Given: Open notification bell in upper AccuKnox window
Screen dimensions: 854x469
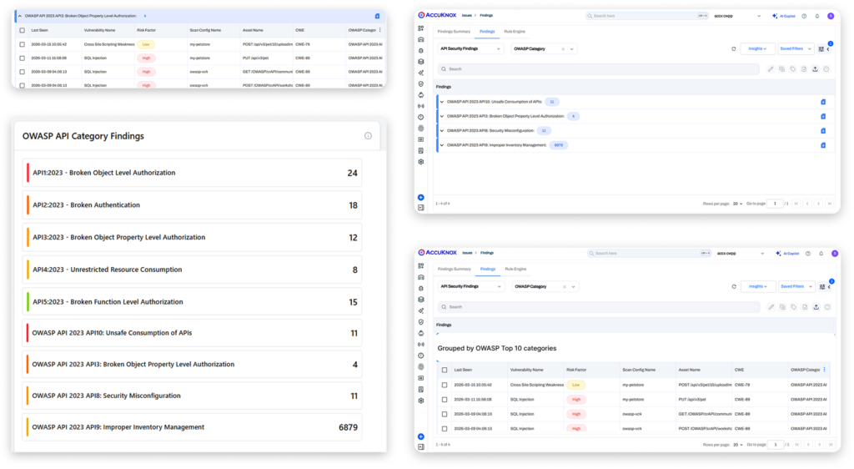Looking at the screenshot, I should 817,17.
